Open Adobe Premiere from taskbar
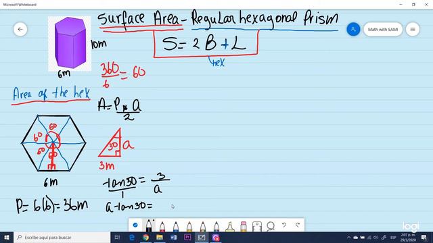 click(187, 237)
